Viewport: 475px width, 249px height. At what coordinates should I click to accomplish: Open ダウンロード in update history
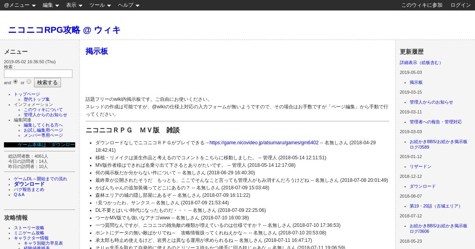(422, 186)
